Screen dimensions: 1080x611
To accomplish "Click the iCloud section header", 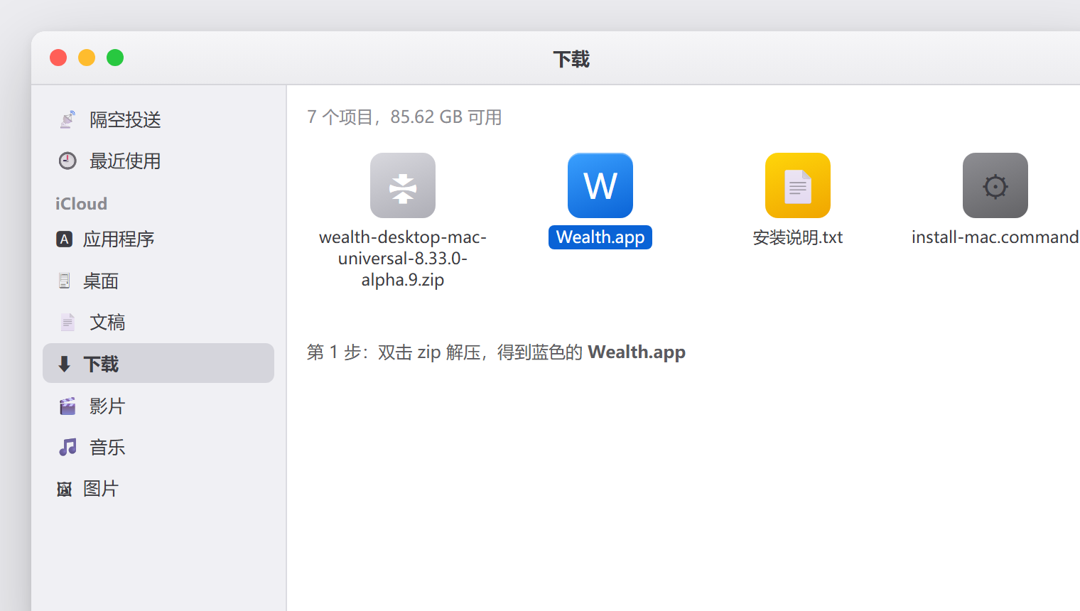I will tap(81, 204).
